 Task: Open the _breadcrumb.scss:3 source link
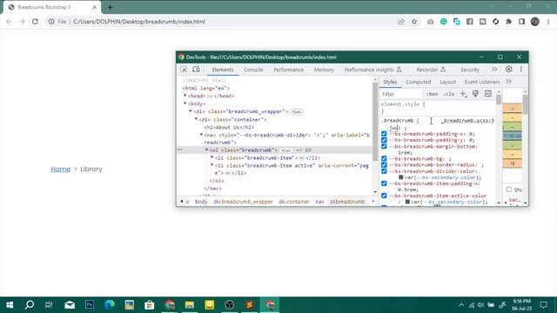point(467,121)
